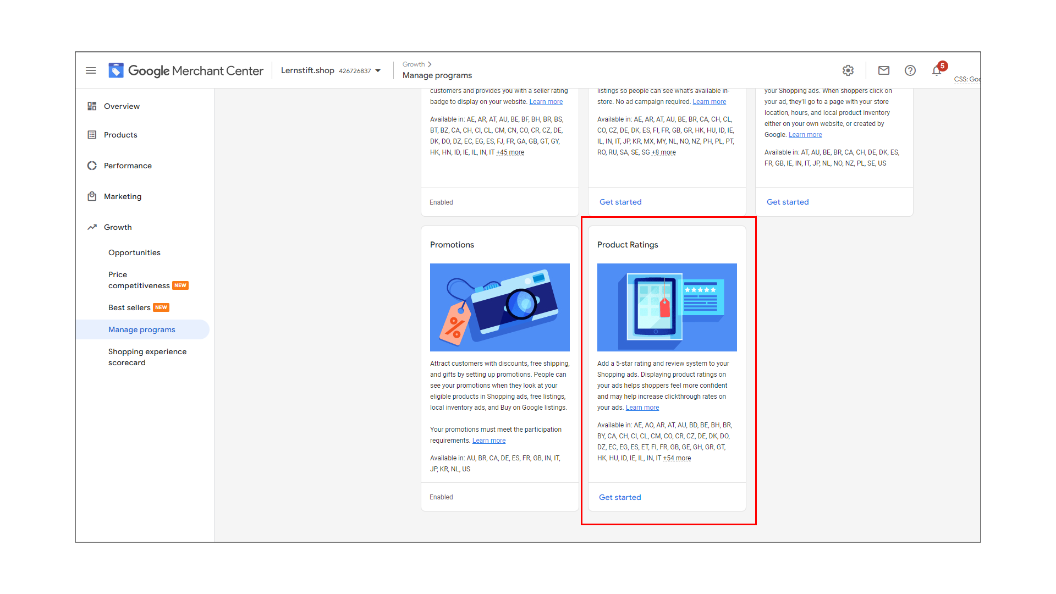The image size is (1056, 594).
Task: Open the hamburger navigation menu
Action: click(91, 70)
